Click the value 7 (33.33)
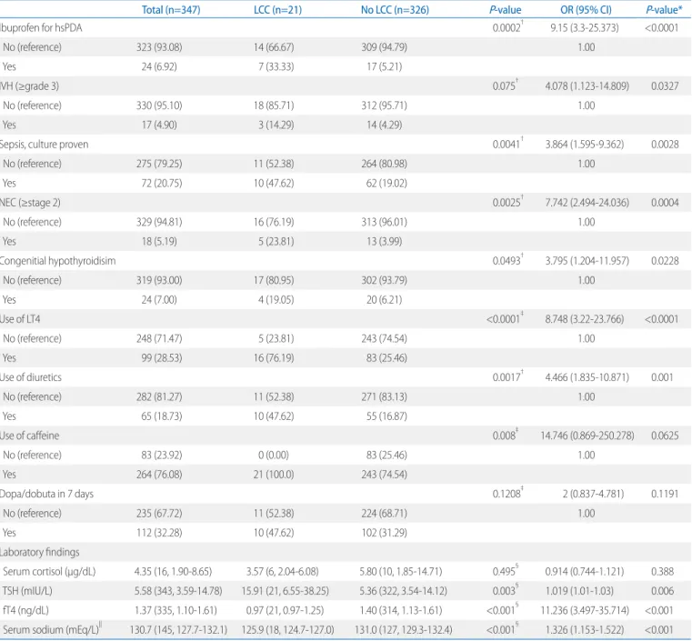Image resolution: width=692 pixels, height=641 pixels. click(276, 66)
